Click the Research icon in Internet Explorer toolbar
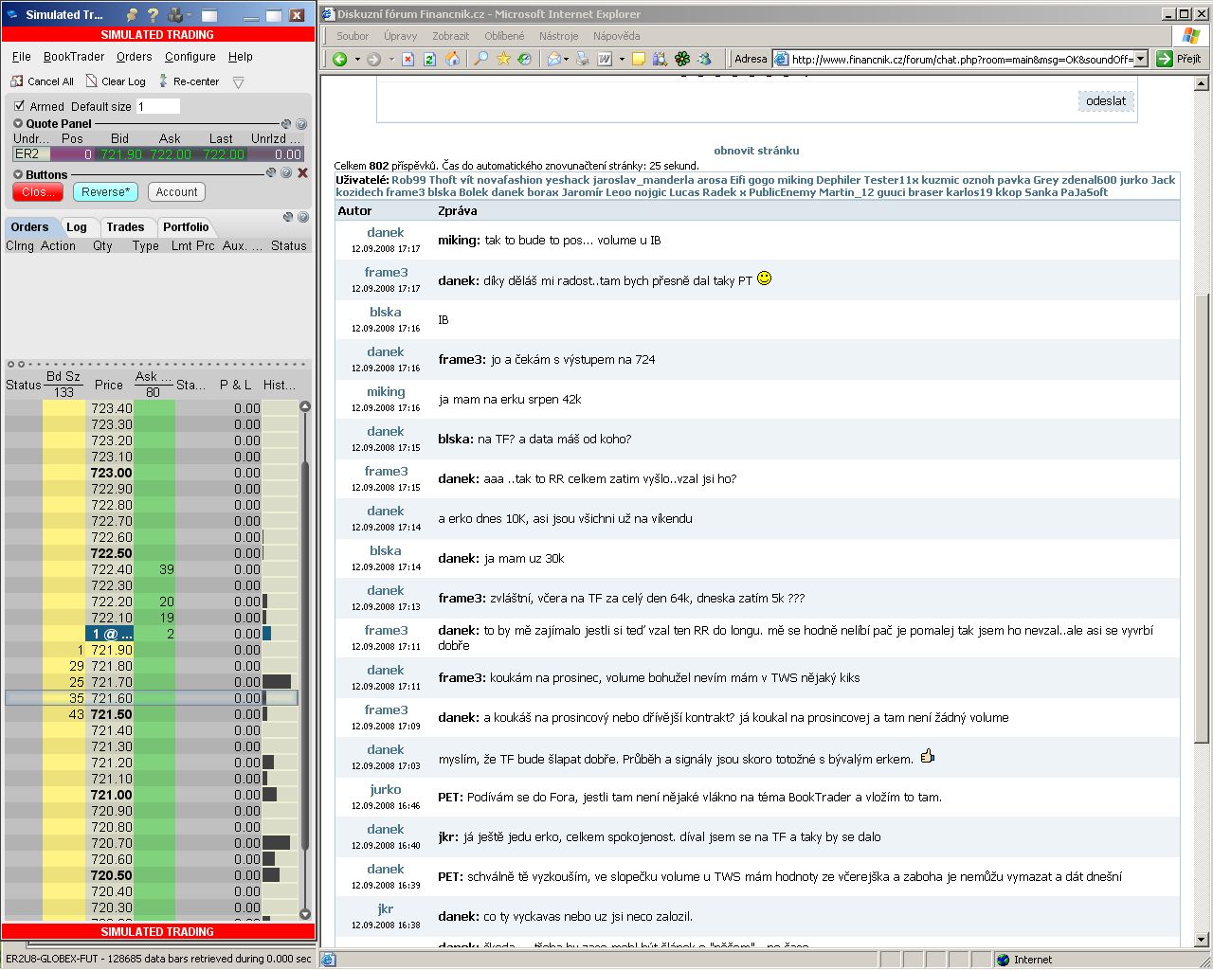 tap(660, 59)
